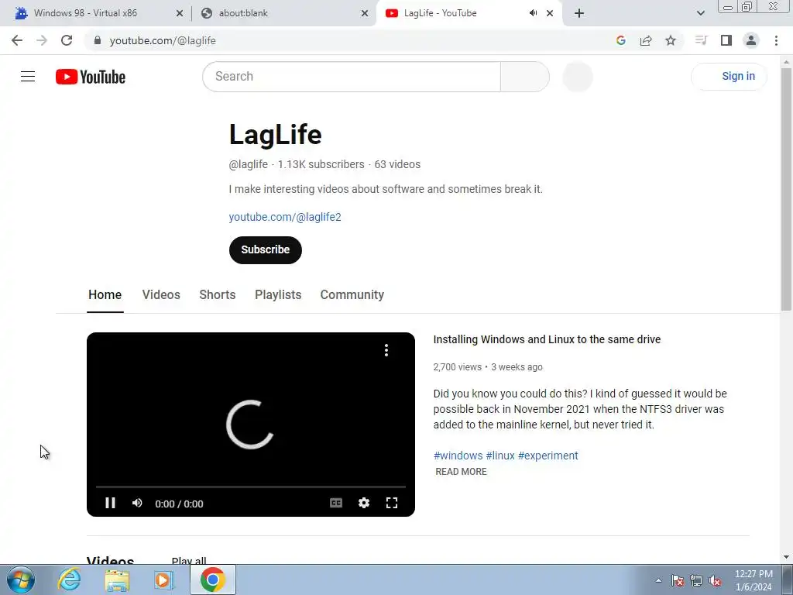
Task: Click the round voice search button
Action: [x=578, y=77]
